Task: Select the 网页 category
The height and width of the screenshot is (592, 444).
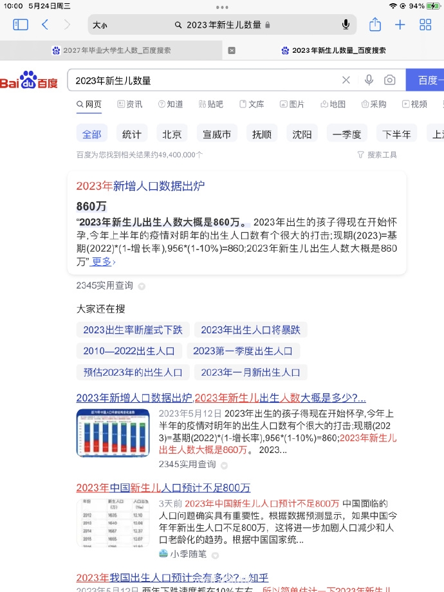Action: click(x=89, y=104)
